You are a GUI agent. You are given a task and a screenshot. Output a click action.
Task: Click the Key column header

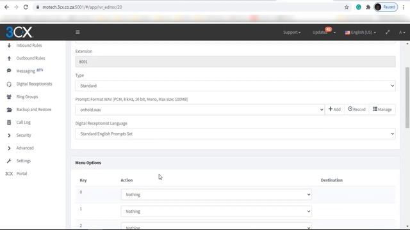(83, 180)
